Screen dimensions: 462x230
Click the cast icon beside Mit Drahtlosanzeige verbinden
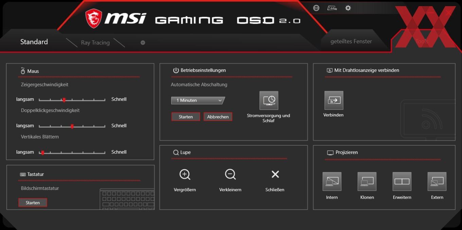tap(329, 70)
